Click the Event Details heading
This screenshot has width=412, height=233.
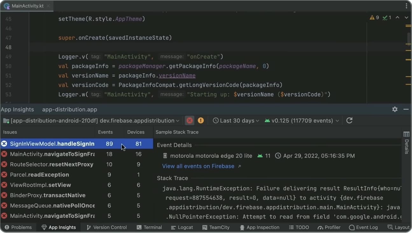(174, 145)
